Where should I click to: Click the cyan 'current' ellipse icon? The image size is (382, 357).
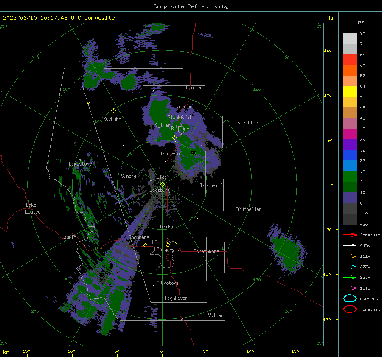[350, 298]
